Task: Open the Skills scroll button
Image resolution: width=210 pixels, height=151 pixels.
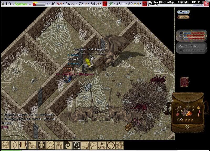Action: pos(183,17)
